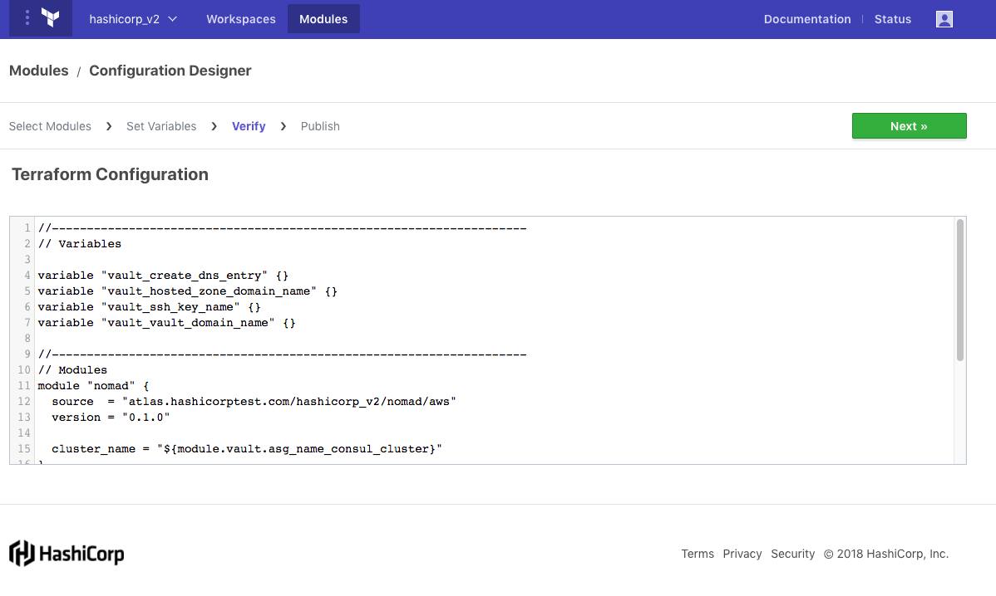Select the Modules tab in the navbar
The width and height of the screenshot is (996, 596).
coord(323,19)
